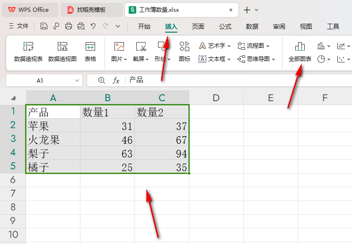This screenshot has width=352, height=244.
Task: Insert a pie chart icon
Action: [x=321, y=59]
